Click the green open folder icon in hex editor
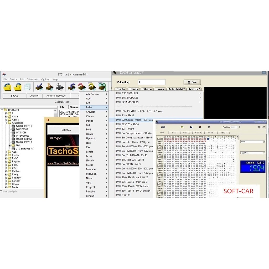This screenshot has width=269, height=269. (182, 127)
